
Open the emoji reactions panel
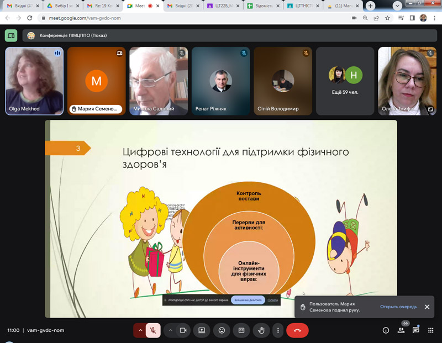(222, 330)
